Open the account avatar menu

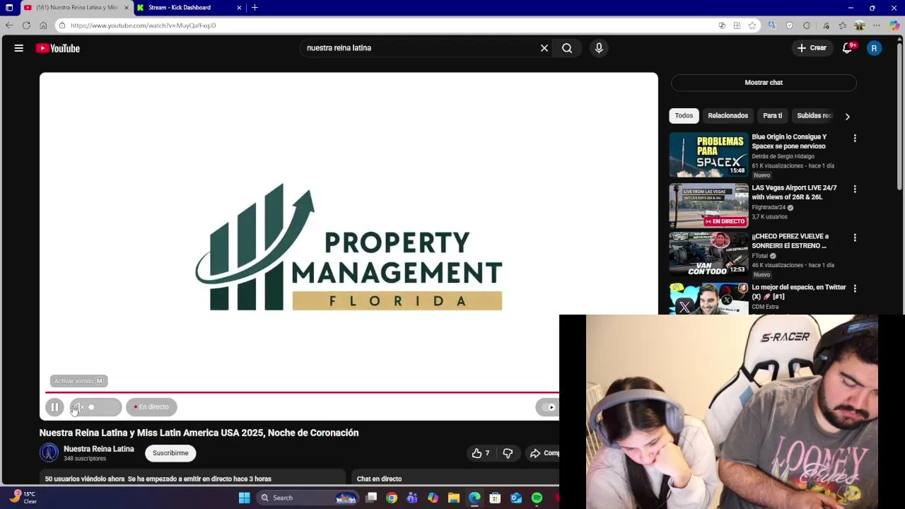tap(875, 48)
